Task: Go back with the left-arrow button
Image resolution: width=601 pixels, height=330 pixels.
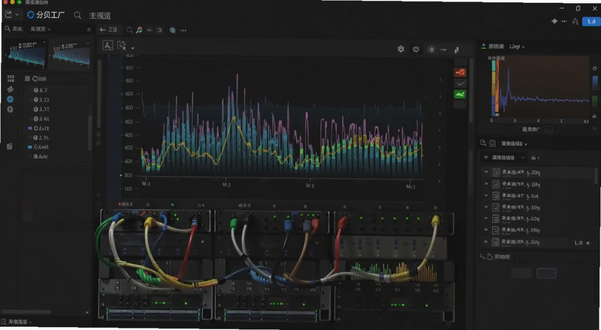Action: (x=102, y=30)
